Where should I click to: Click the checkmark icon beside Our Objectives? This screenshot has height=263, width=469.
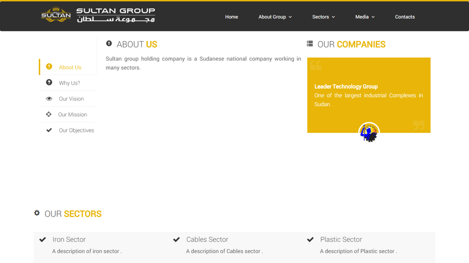coord(49,130)
